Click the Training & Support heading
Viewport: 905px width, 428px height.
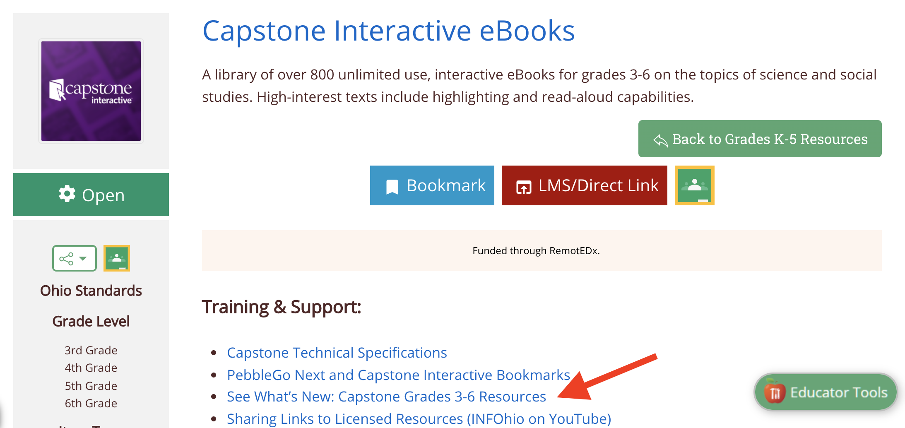[x=282, y=307]
